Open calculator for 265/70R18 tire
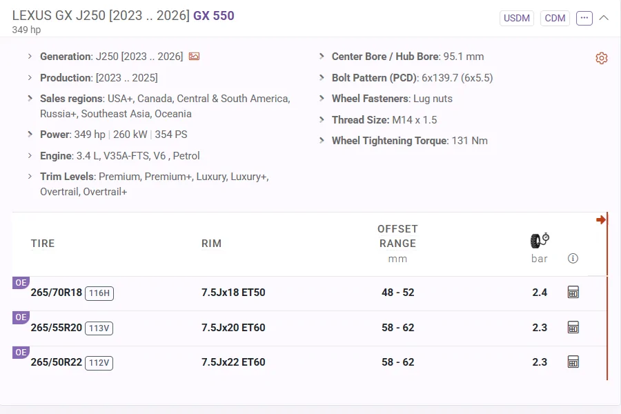 pos(573,293)
